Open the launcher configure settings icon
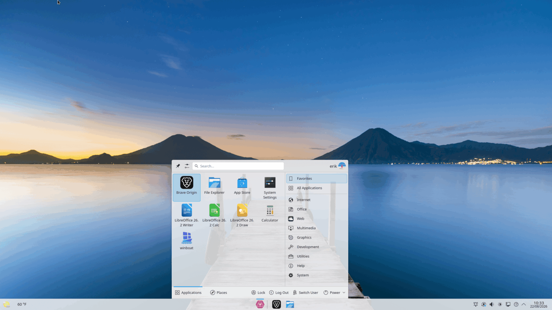The width and height of the screenshot is (552, 310). click(187, 166)
